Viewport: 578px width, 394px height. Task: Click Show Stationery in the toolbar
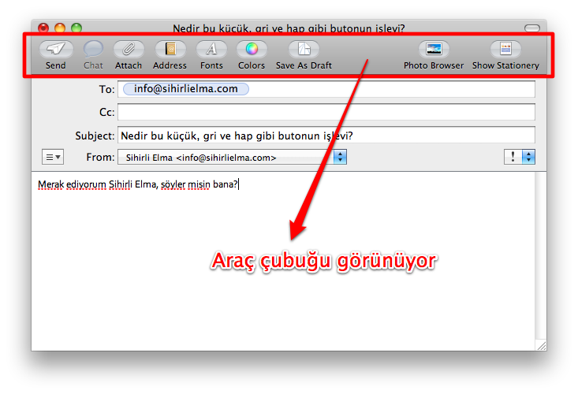click(x=505, y=50)
